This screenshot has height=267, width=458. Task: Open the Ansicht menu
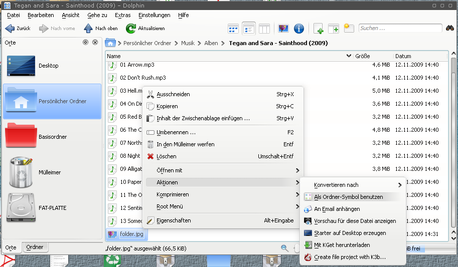tap(70, 15)
